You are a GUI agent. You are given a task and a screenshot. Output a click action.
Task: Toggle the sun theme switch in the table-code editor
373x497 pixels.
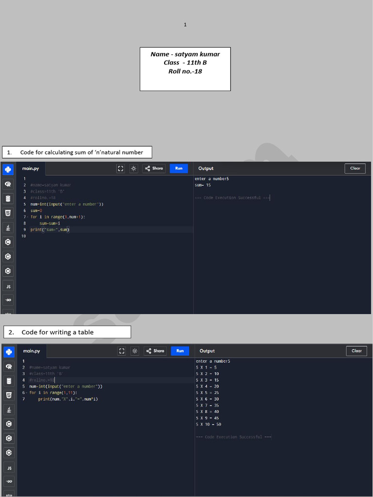(x=135, y=351)
